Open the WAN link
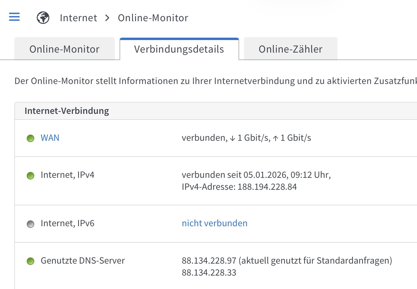The width and height of the screenshot is (417, 289). [x=50, y=138]
